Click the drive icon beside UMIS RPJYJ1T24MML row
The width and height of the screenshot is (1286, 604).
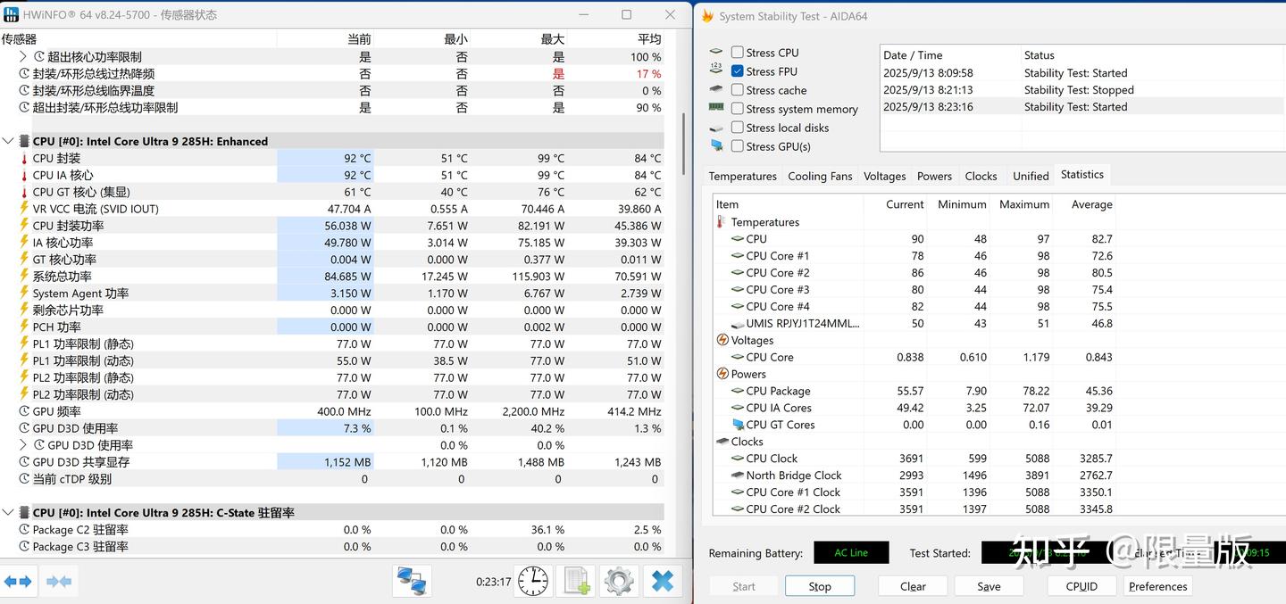coord(738,324)
